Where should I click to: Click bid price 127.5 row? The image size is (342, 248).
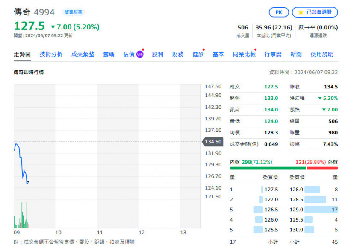coord(254,190)
